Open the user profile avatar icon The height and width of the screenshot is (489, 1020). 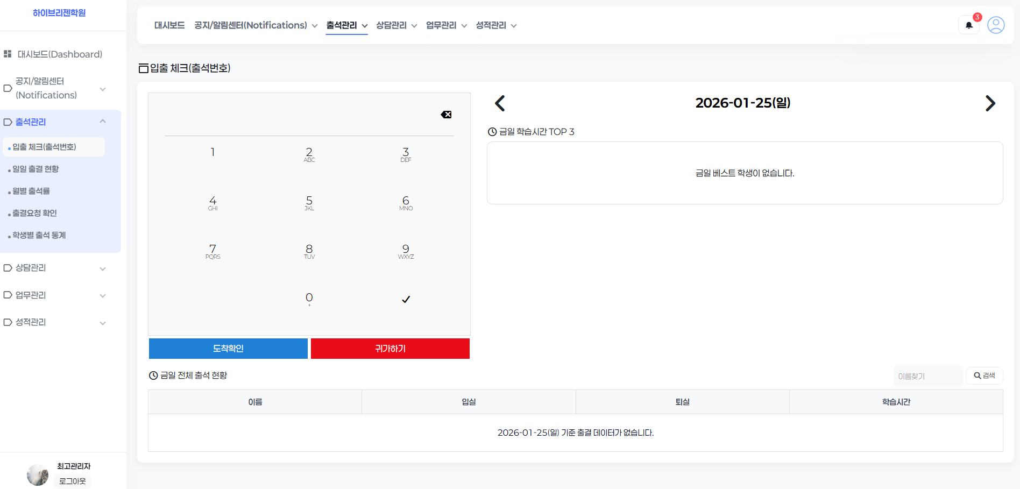996,25
